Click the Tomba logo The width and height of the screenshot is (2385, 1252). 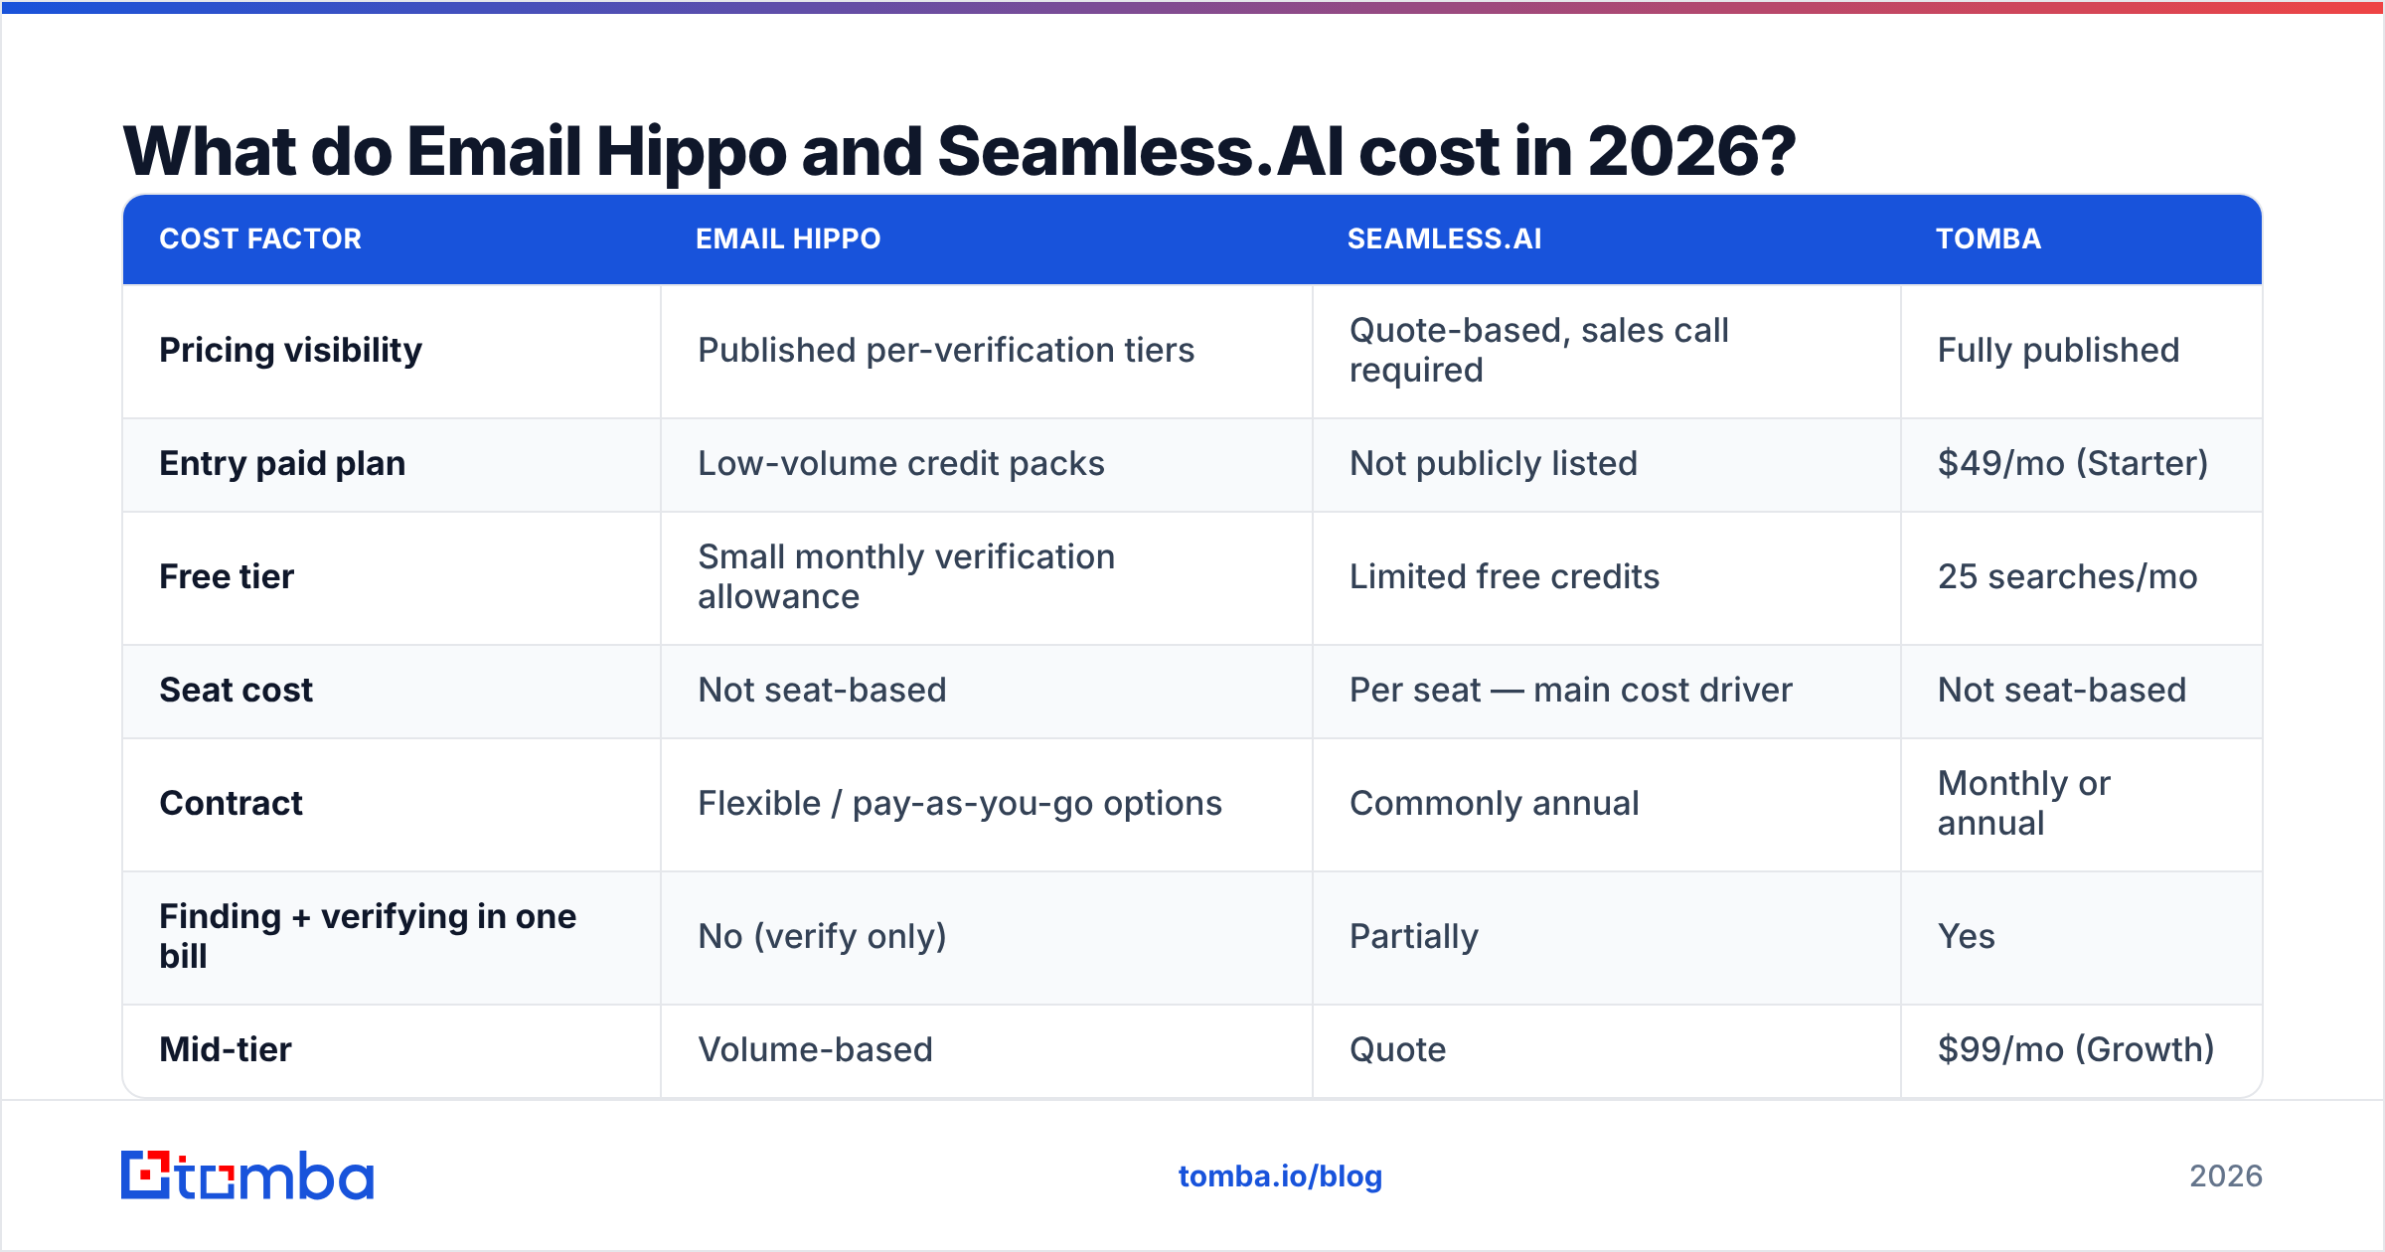247,1175
